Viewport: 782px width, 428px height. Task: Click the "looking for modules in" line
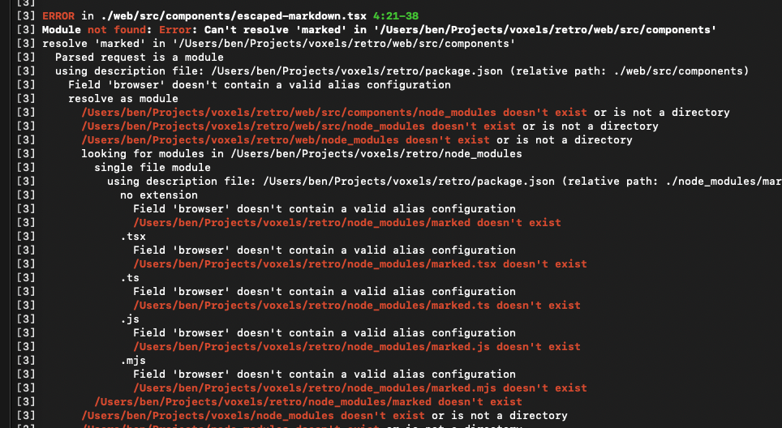pos(301,154)
